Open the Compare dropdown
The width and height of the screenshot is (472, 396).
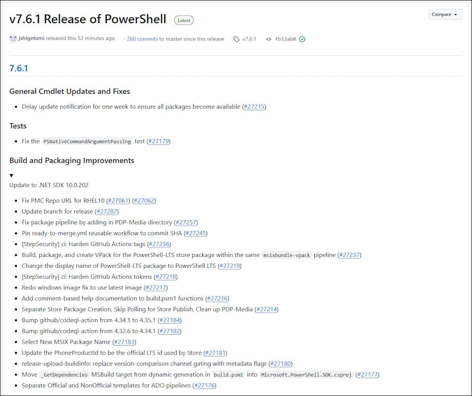[445, 15]
